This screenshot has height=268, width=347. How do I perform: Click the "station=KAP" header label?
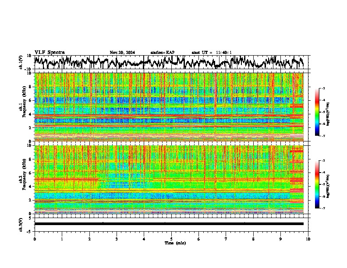[x=163, y=53]
